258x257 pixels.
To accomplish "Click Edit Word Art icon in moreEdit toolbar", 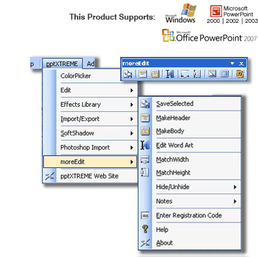I will coord(170,74).
